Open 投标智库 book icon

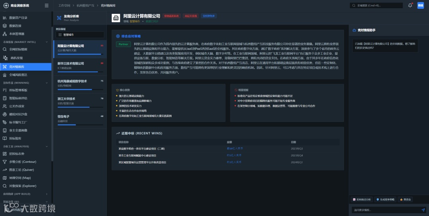(5, 138)
